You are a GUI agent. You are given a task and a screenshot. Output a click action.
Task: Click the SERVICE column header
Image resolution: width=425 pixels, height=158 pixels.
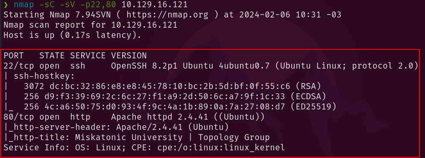88,56
